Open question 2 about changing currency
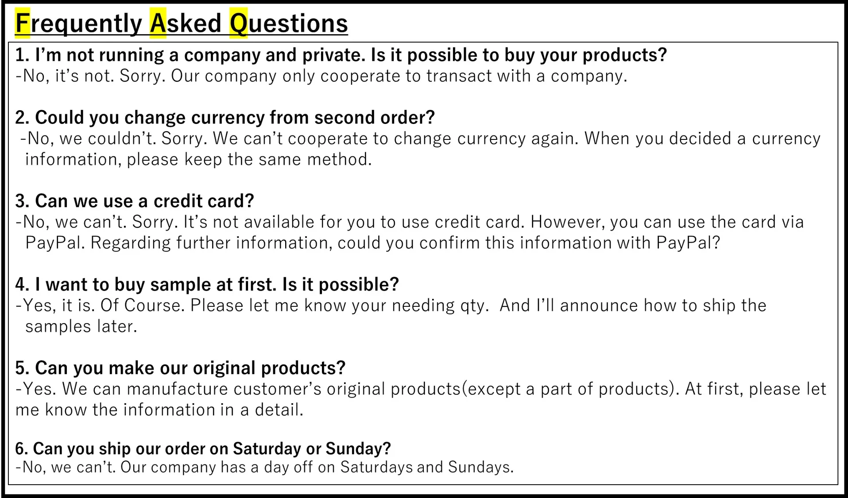Screen dimensions: 848x498 coord(225,117)
